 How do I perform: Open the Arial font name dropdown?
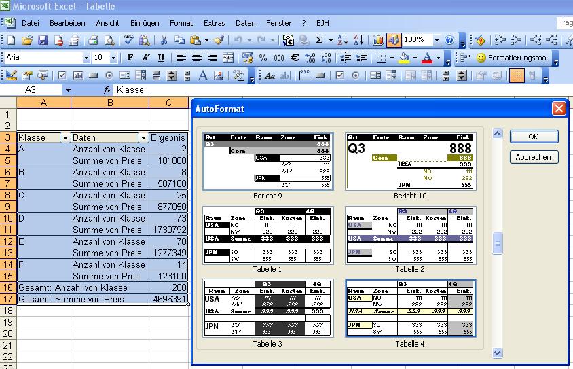click(86, 58)
